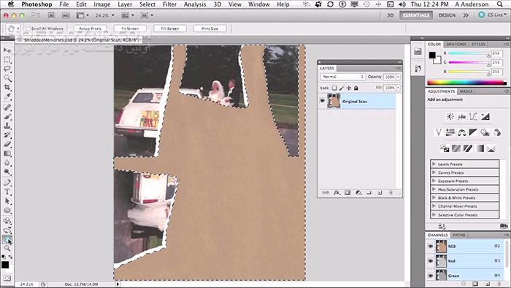Expand Black & White Presets
This screenshot has width=511, height=288.
(434, 197)
